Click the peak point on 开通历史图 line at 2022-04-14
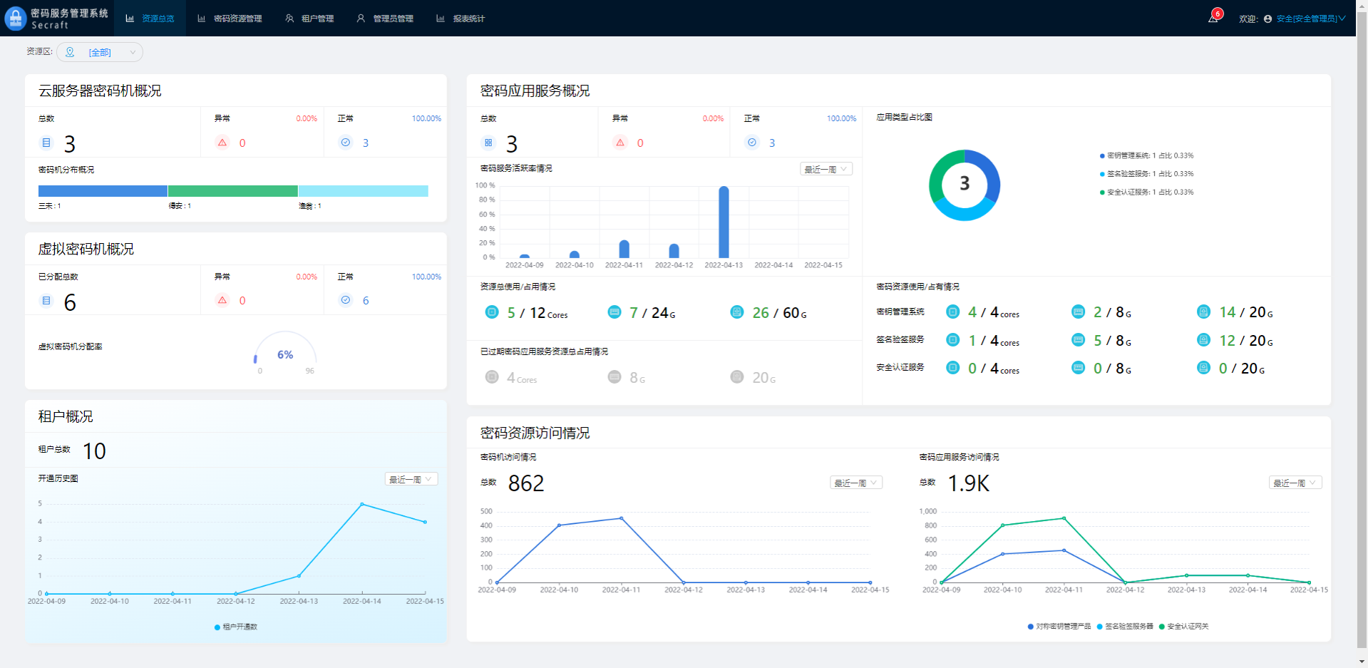Image resolution: width=1368 pixels, height=668 pixels. (x=362, y=504)
